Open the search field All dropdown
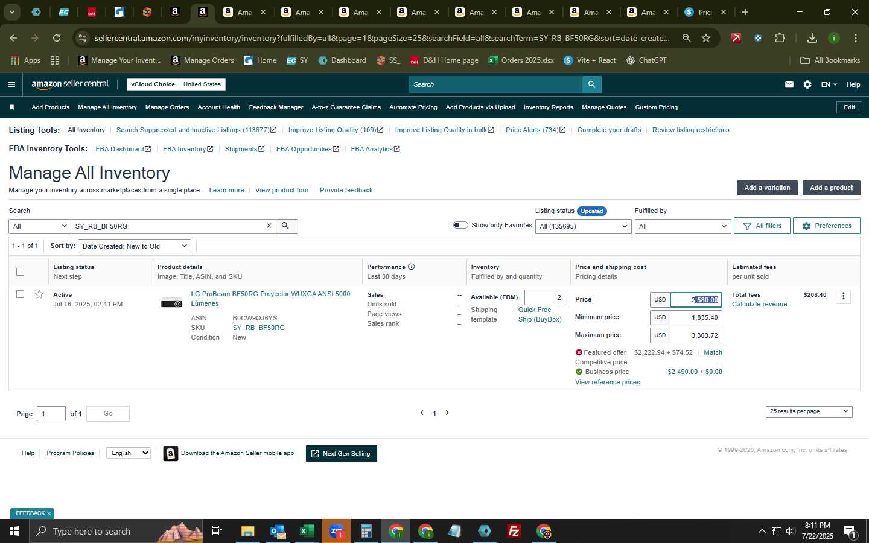The height and width of the screenshot is (543, 869). [39, 226]
